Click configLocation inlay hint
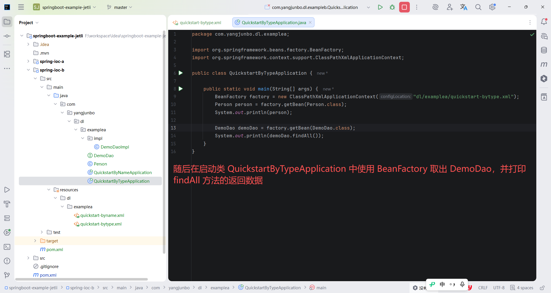 (396, 97)
